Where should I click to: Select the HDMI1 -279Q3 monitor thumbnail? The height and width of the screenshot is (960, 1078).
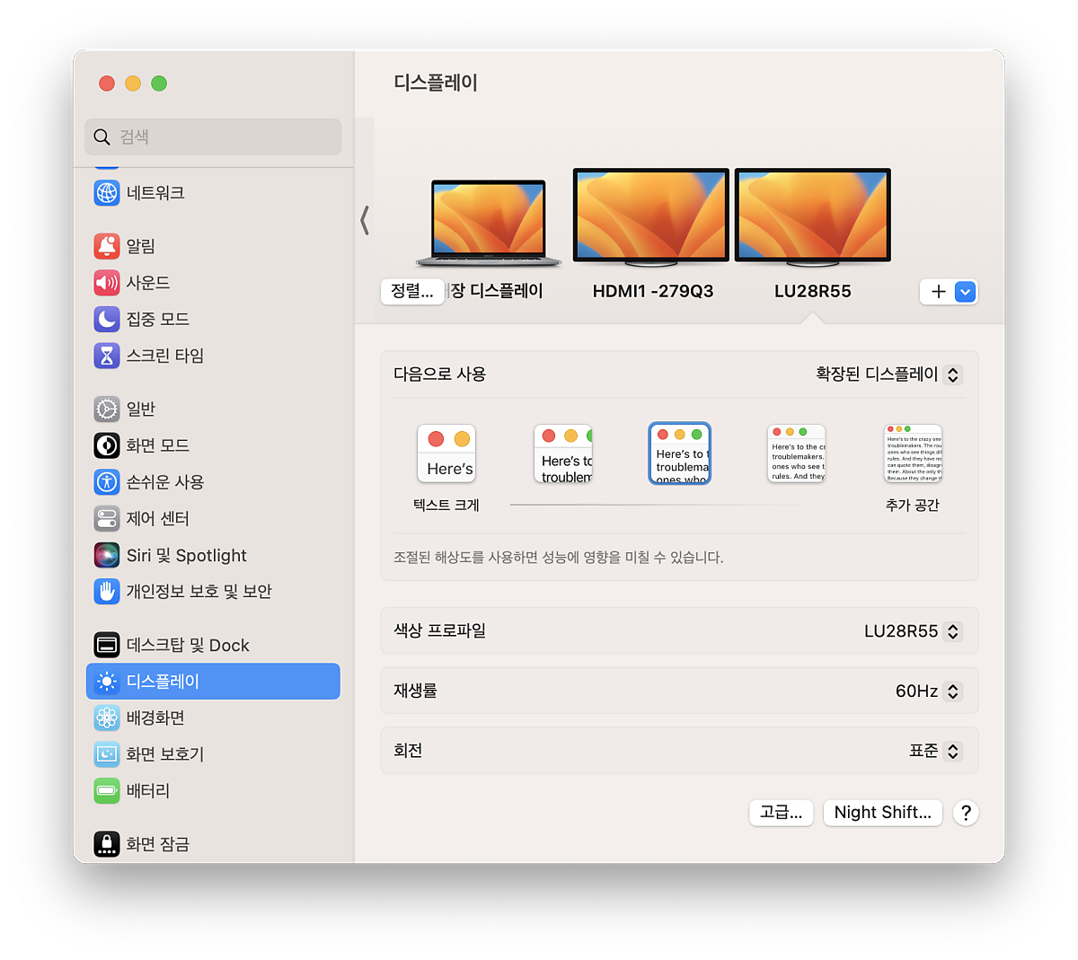651,217
